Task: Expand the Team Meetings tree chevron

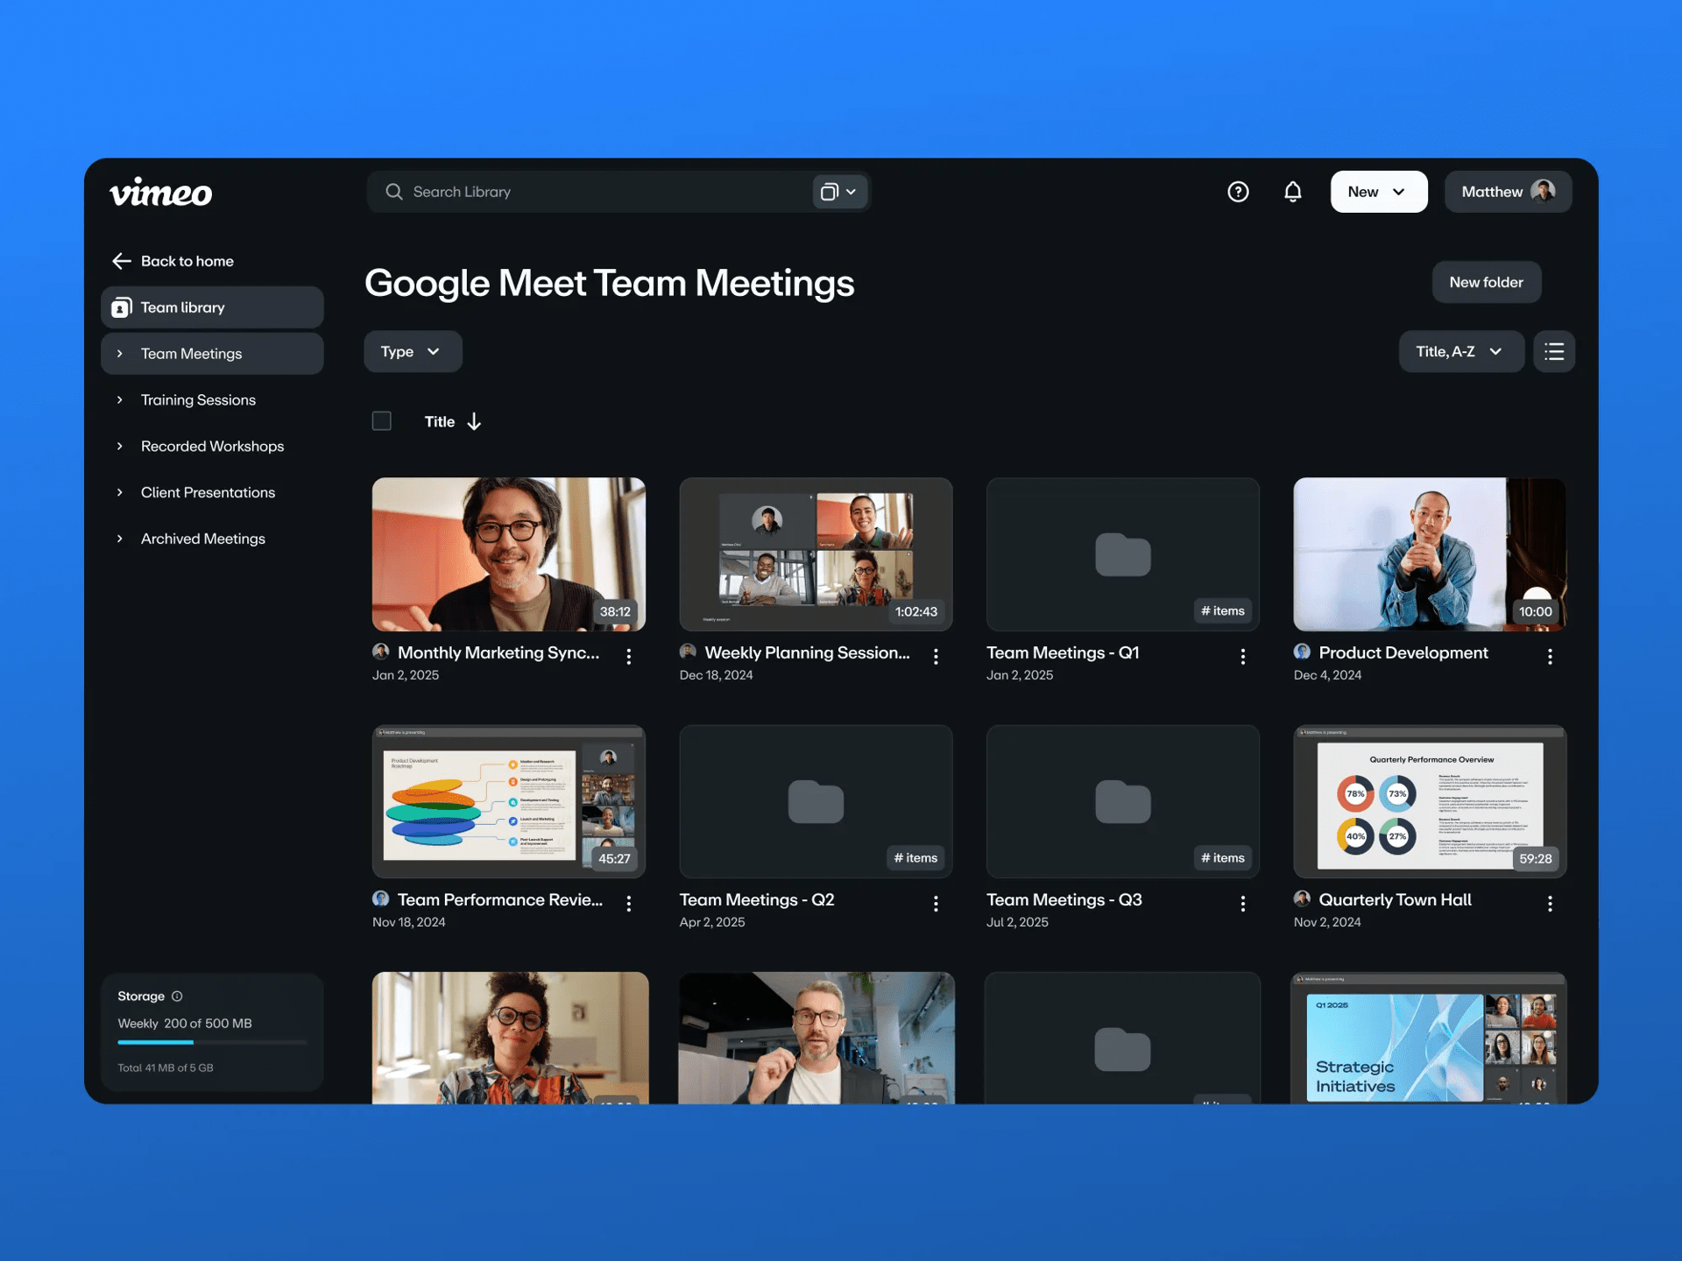Action: click(x=120, y=354)
